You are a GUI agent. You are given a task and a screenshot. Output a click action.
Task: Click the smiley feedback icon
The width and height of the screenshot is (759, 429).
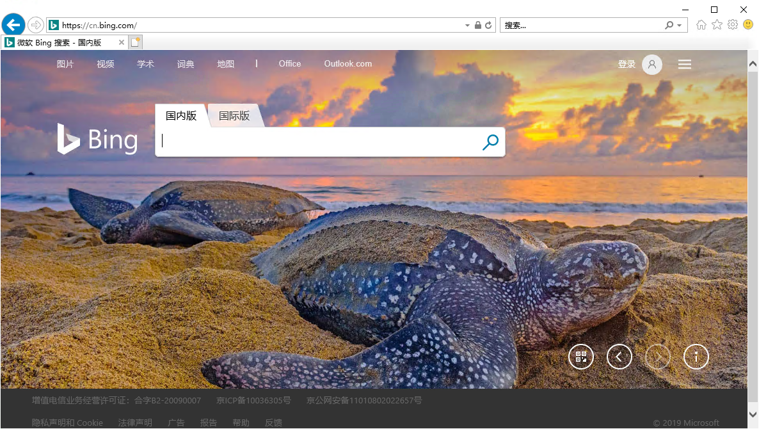click(x=748, y=24)
